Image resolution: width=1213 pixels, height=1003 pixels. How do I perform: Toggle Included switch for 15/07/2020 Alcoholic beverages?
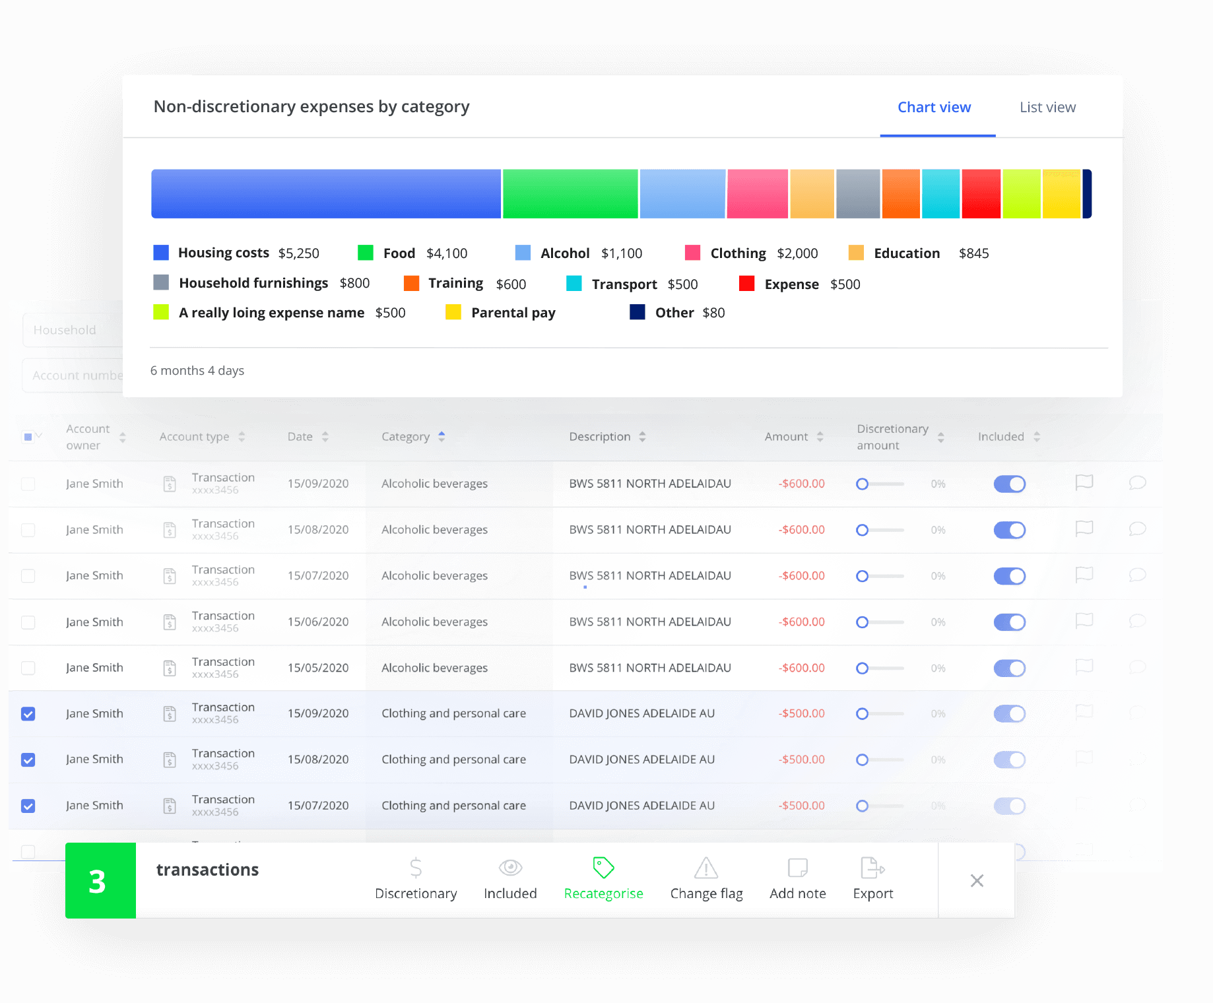click(x=1009, y=576)
